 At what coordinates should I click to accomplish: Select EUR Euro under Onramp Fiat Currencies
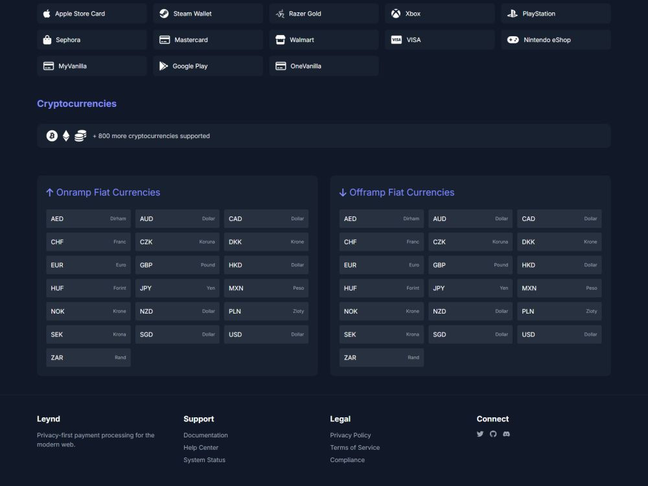[x=88, y=265]
